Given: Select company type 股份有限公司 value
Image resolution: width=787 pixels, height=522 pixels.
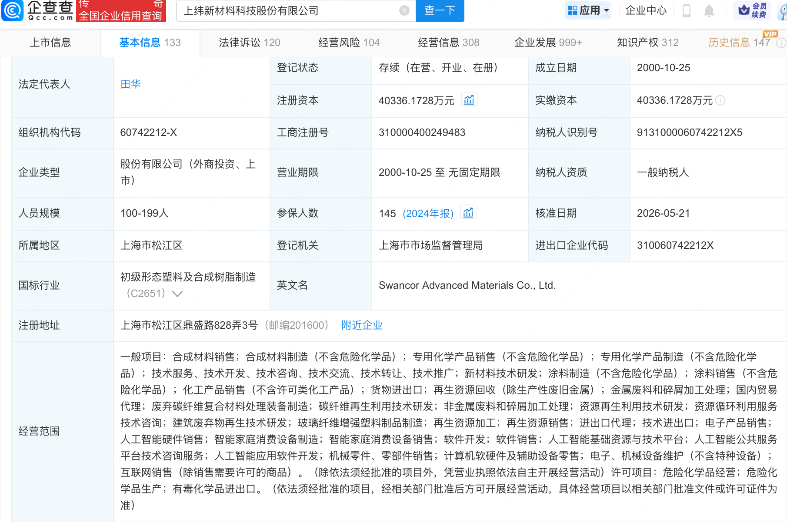Looking at the screenshot, I should coord(188,172).
